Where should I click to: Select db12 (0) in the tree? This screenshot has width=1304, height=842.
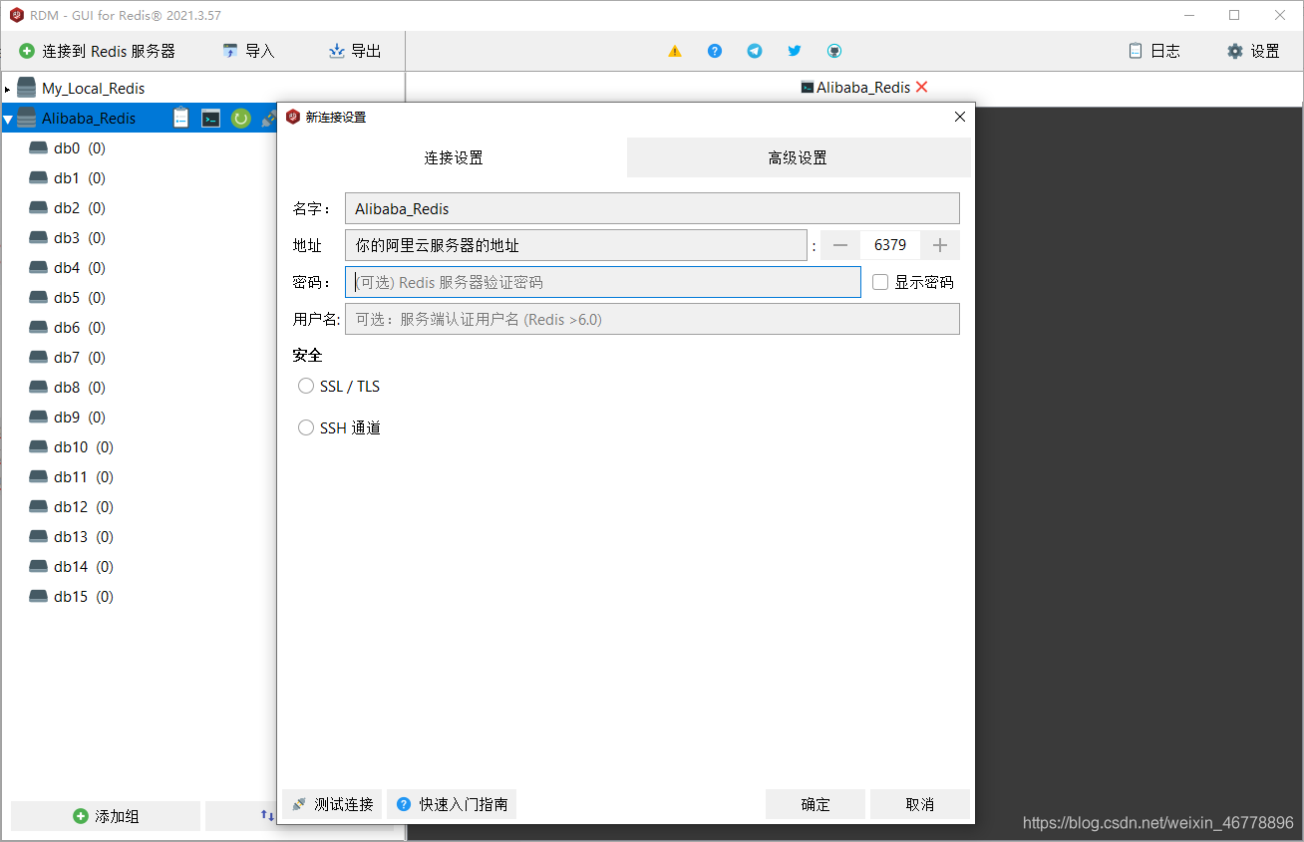click(84, 507)
